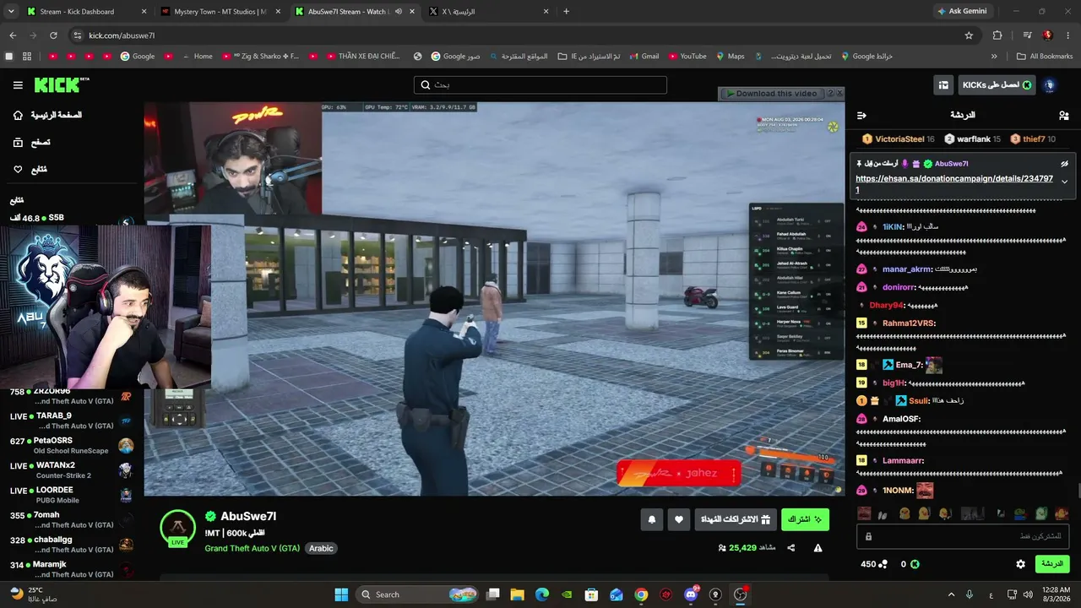Click the address bar showing kick.com/abuswe7l
The height and width of the screenshot is (608, 1081).
click(524, 35)
